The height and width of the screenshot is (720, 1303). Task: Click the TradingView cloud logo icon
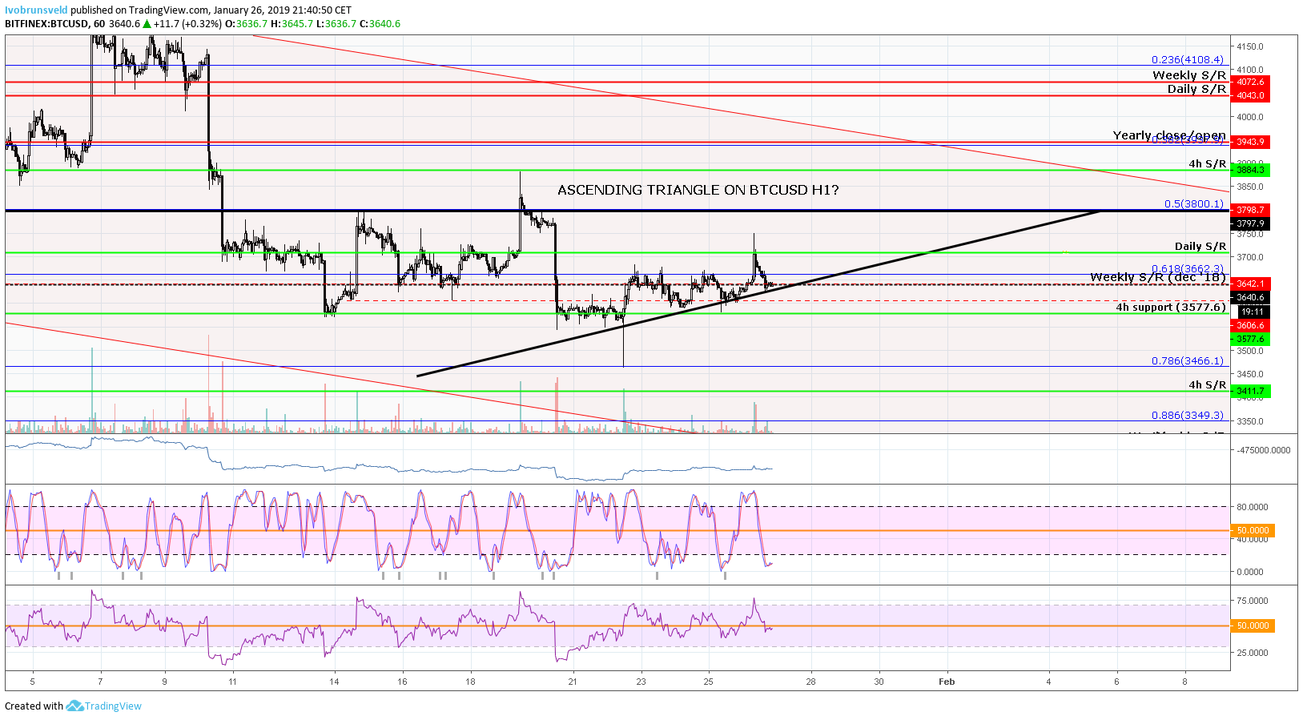74,706
